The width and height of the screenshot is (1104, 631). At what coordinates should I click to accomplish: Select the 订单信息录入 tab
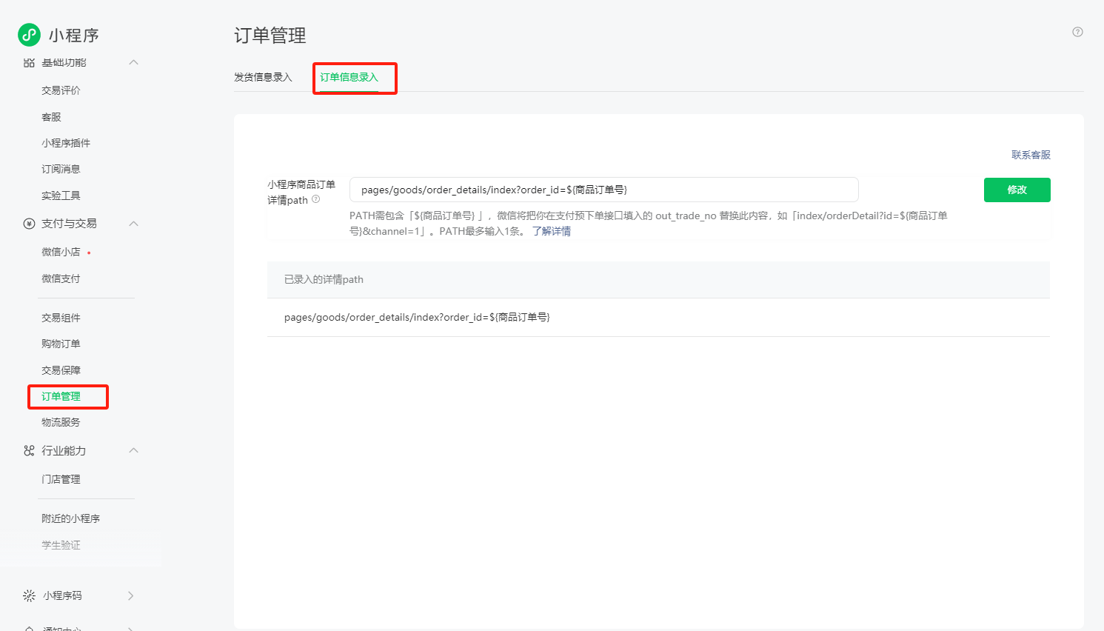[x=349, y=77]
